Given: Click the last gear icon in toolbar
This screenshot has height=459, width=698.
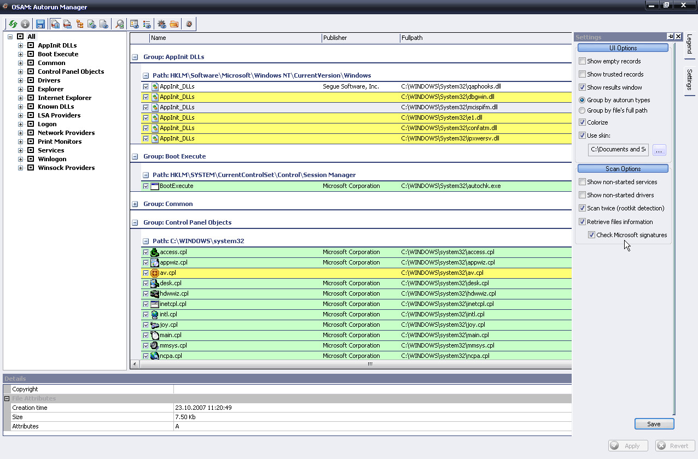Looking at the screenshot, I should click(x=189, y=24).
